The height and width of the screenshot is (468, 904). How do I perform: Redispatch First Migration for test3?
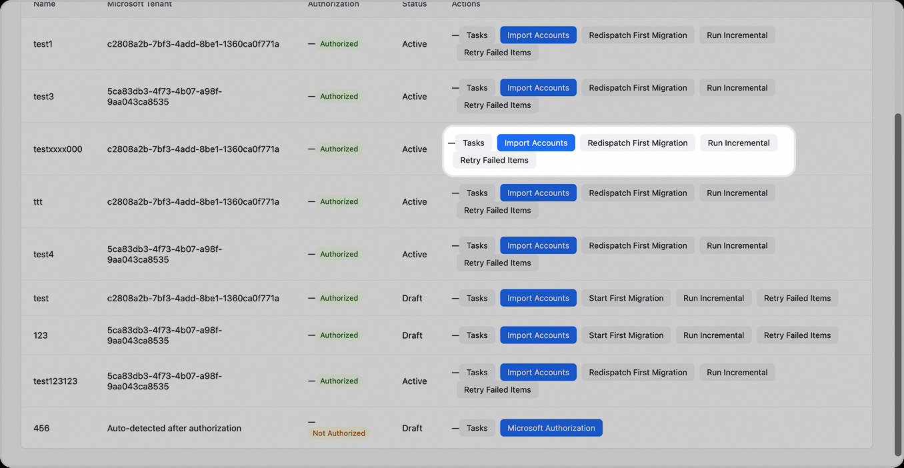coord(637,88)
